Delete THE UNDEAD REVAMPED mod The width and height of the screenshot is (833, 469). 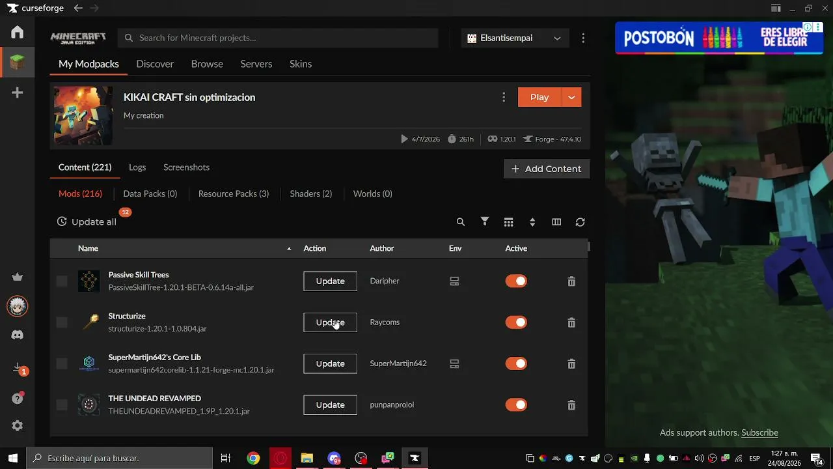coord(571,405)
